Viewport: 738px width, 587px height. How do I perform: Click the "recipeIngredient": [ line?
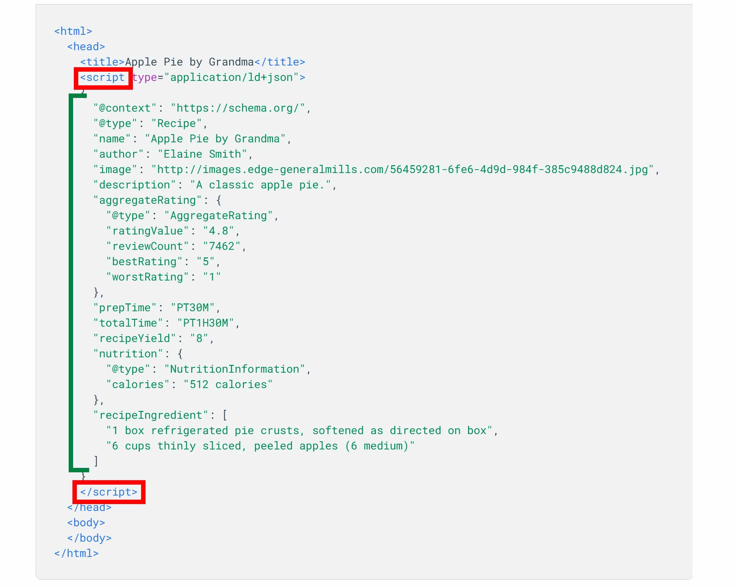tap(160, 416)
